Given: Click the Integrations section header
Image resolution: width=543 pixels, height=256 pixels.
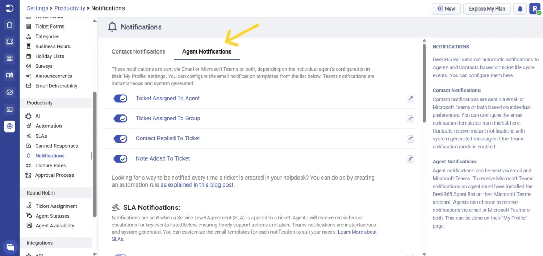Looking at the screenshot, I should pos(56,243).
